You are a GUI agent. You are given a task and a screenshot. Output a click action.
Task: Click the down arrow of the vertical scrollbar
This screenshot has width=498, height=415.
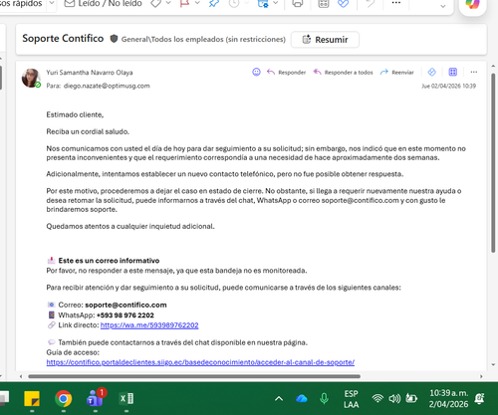coord(493,364)
